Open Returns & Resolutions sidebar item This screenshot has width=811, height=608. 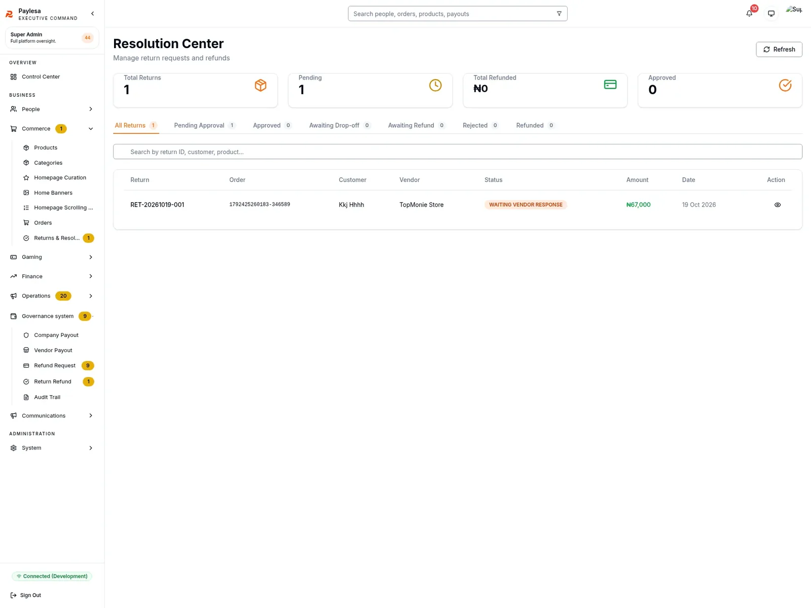point(58,238)
